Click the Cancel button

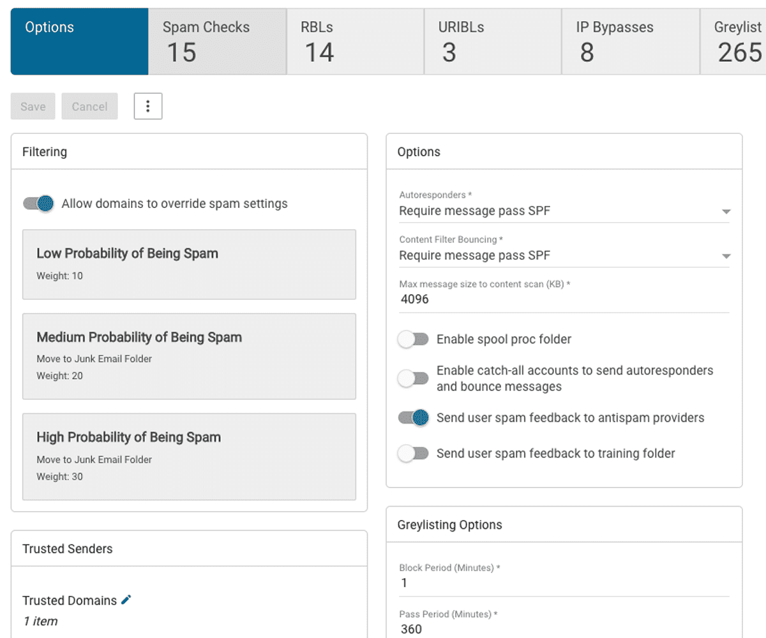point(89,107)
